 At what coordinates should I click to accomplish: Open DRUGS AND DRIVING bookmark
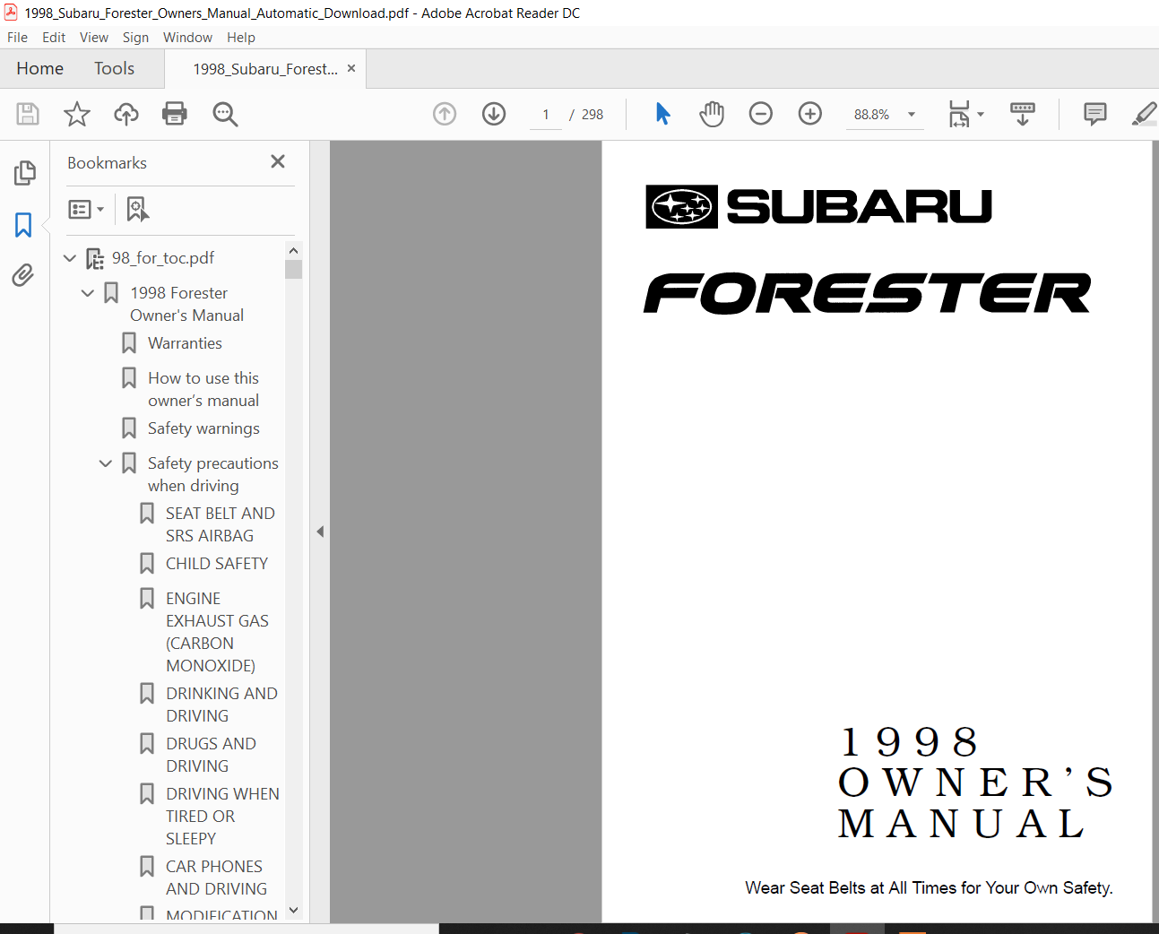[x=211, y=755]
